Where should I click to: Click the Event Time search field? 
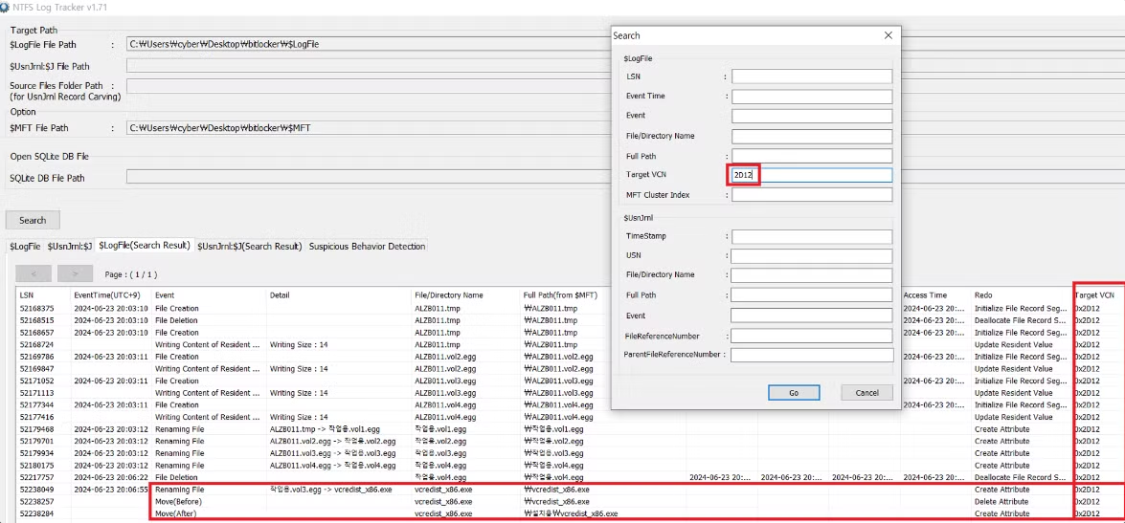pyautogui.click(x=812, y=96)
